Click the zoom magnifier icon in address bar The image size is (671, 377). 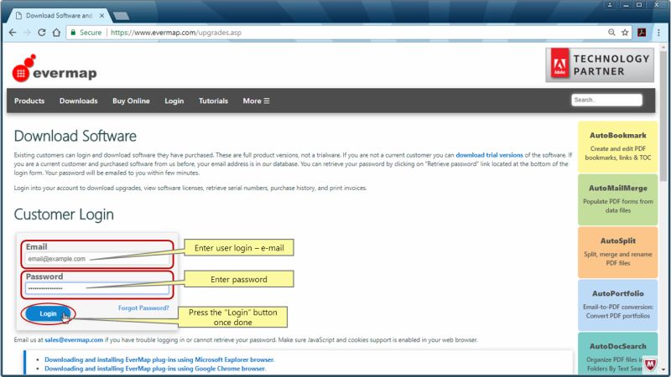pos(611,33)
